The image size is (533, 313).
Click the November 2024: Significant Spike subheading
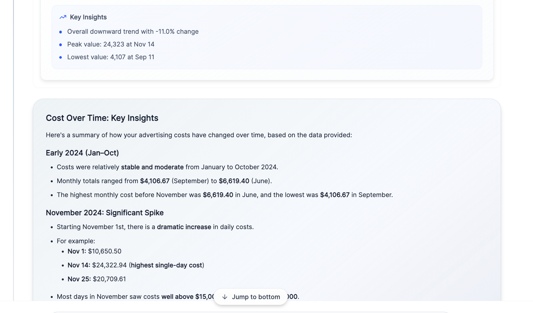[x=105, y=213]
